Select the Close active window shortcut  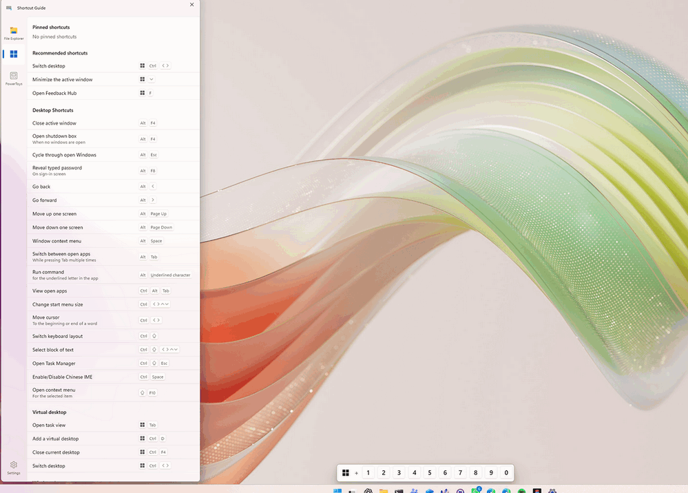click(113, 123)
